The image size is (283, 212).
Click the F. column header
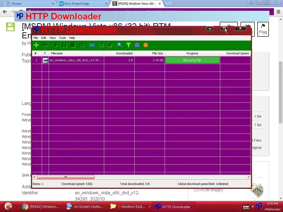click(45, 53)
